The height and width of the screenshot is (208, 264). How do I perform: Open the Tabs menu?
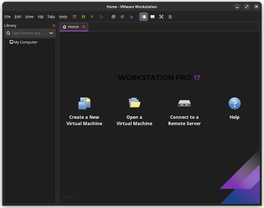[51, 17]
